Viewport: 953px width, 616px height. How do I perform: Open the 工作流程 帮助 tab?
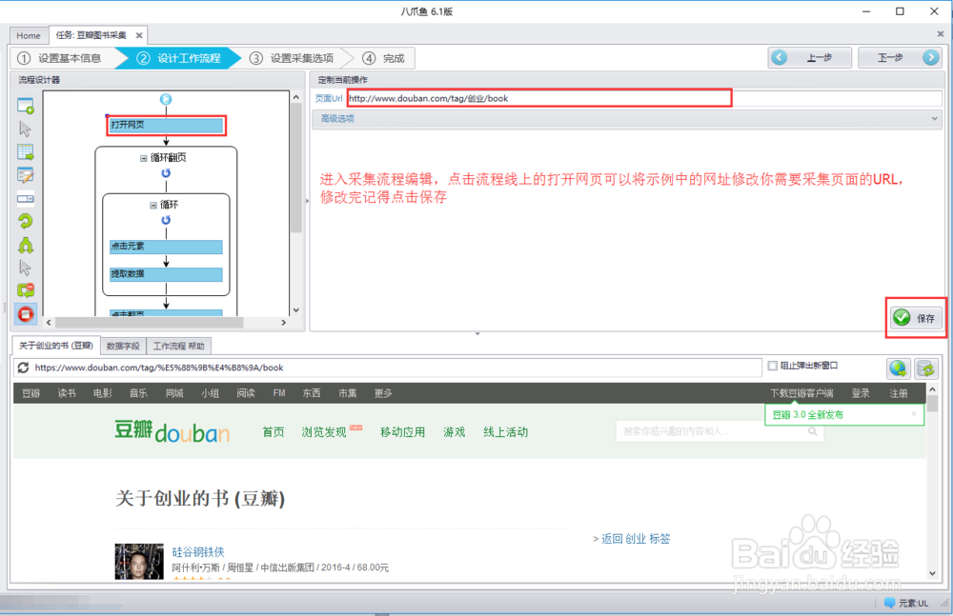tap(179, 347)
